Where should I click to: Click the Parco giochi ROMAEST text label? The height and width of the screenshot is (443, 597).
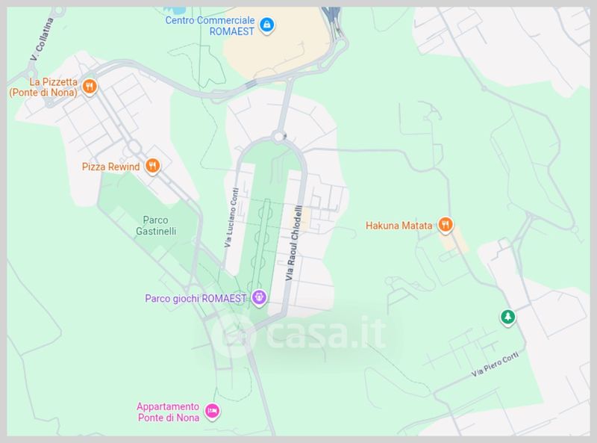(196, 298)
